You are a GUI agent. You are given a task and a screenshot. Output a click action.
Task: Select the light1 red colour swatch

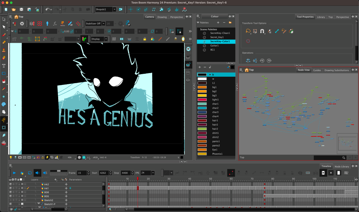click(x=202, y=100)
